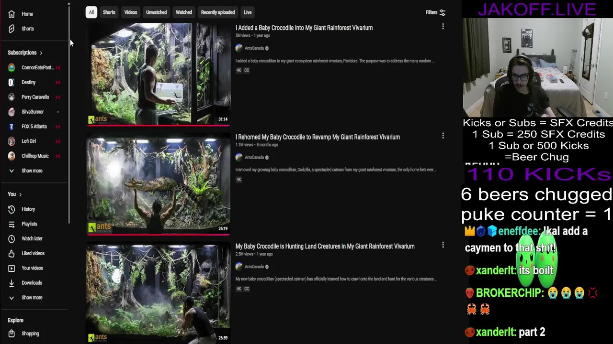Open the You section chevron
This screenshot has width=613, height=344.
pyautogui.click(x=20, y=194)
